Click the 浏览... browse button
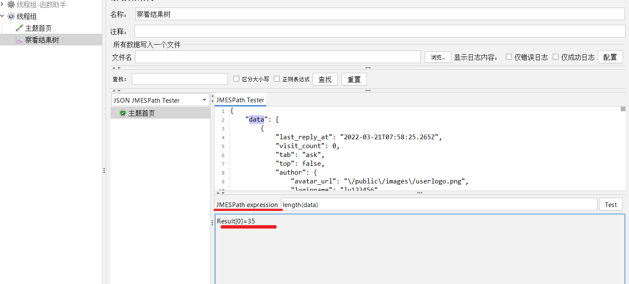 tap(438, 57)
